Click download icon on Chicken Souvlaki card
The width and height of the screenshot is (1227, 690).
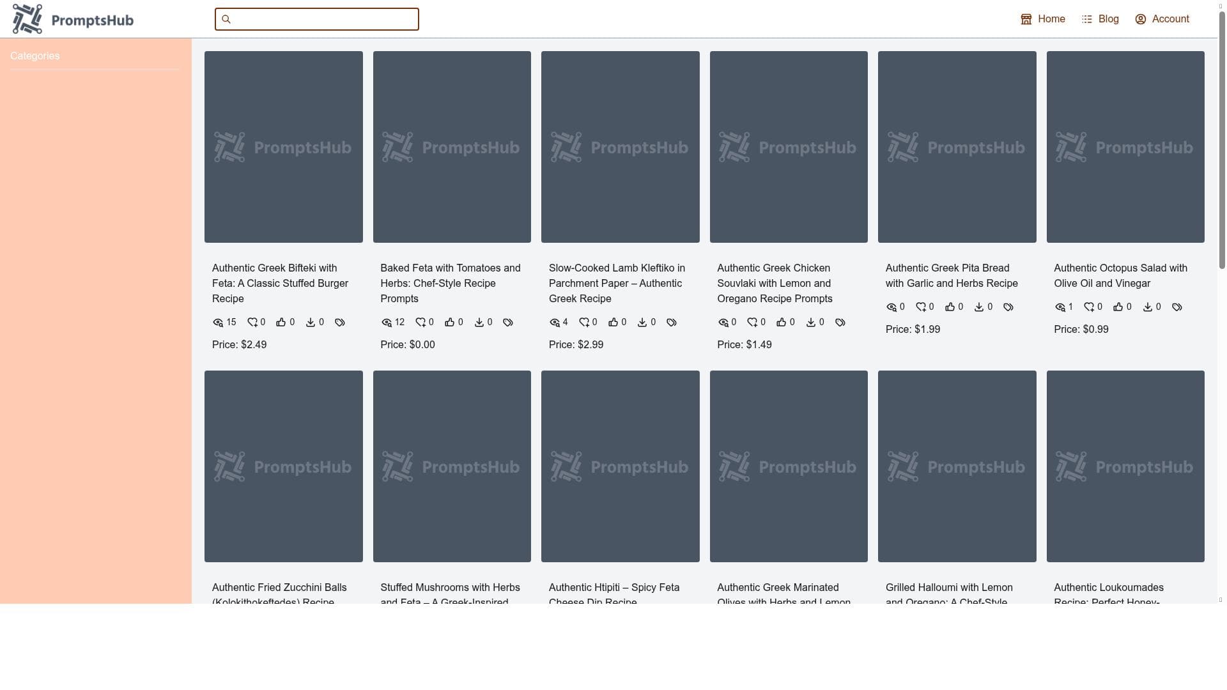pyautogui.click(x=811, y=323)
